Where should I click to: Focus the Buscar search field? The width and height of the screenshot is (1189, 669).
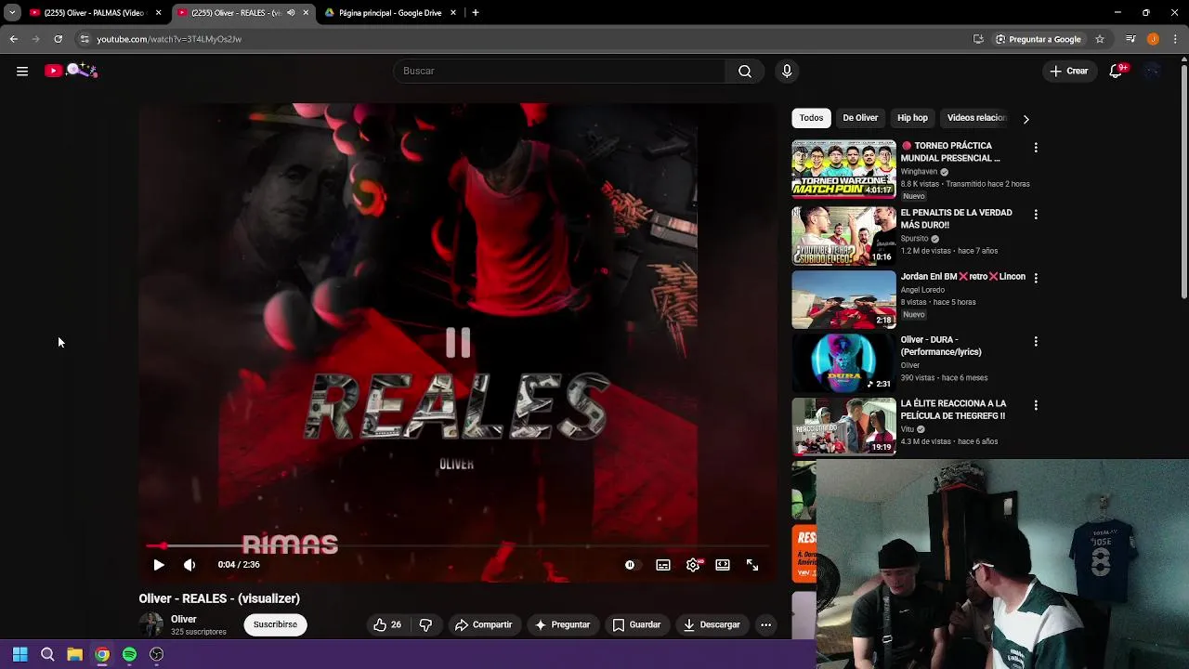(560, 71)
